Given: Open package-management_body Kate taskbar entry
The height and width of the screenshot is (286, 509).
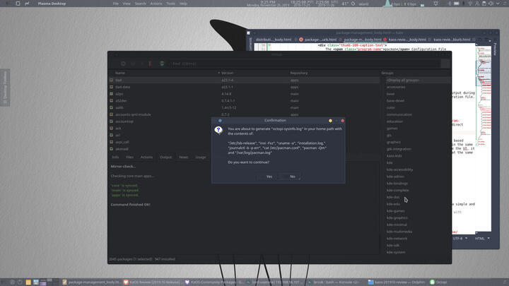Looking at the screenshot, I should pos(91,282).
